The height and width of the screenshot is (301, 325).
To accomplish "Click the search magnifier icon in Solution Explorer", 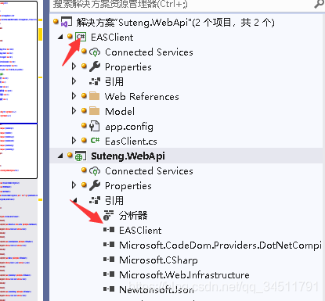I will pyautogui.click(x=319, y=4).
